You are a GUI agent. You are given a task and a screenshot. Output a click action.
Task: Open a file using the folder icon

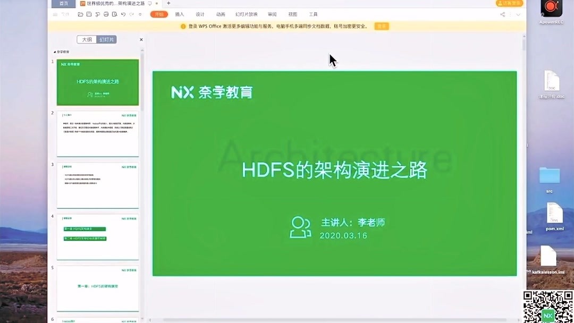click(x=80, y=14)
